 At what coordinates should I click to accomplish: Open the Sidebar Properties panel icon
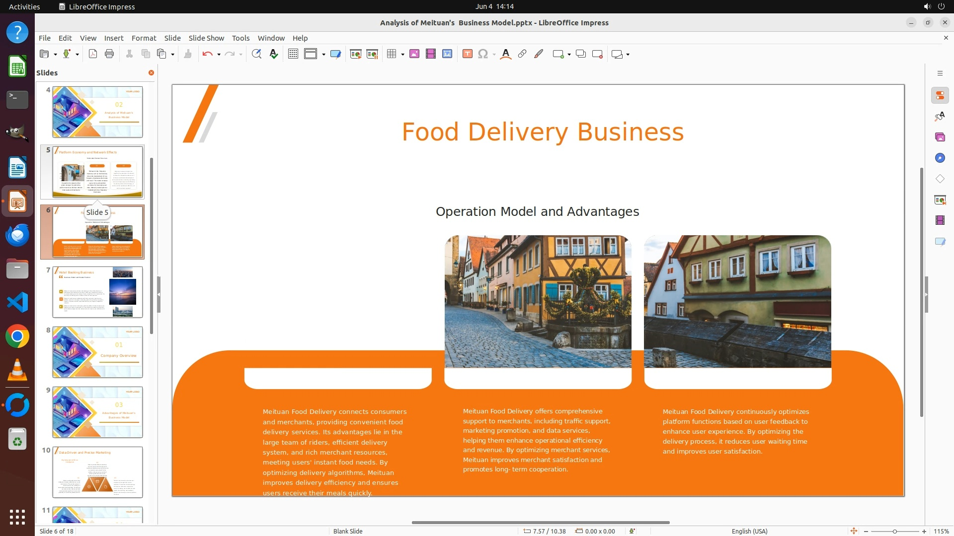(940, 95)
